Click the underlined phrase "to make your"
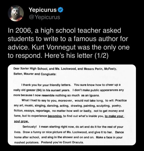Viewport: 144px width, 151px height. (x=114, y=116)
